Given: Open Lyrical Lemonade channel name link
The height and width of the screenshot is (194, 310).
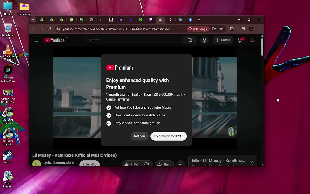Looking at the screenshot, I should 57,162.
